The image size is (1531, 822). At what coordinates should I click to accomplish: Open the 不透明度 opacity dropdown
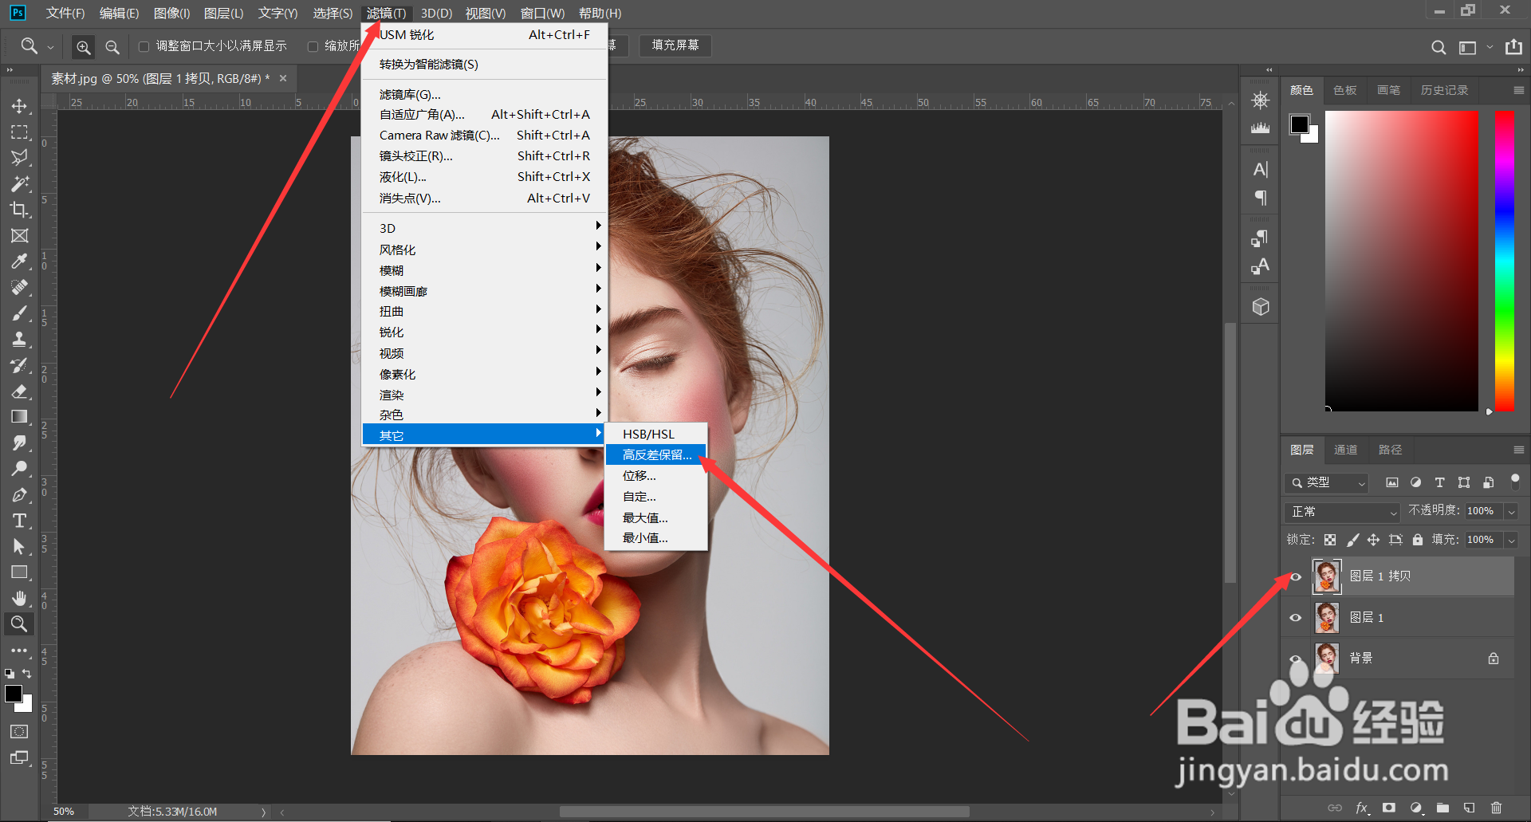click(1512, 511)
